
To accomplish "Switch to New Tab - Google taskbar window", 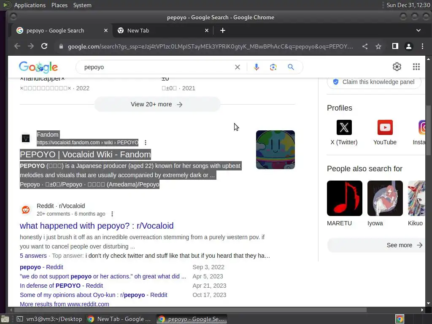I will coord(119,319).
